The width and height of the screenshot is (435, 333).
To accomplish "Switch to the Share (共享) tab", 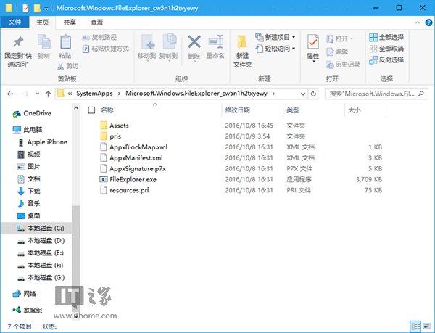I will 70,22.
